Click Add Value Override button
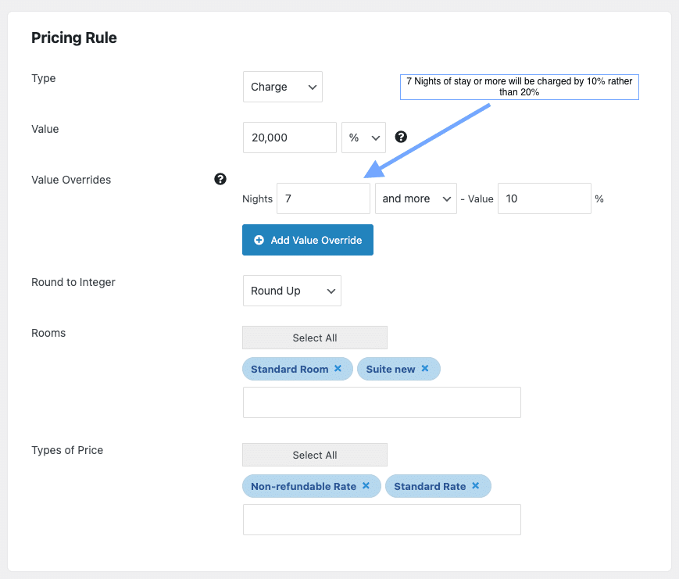 point(308,240)
